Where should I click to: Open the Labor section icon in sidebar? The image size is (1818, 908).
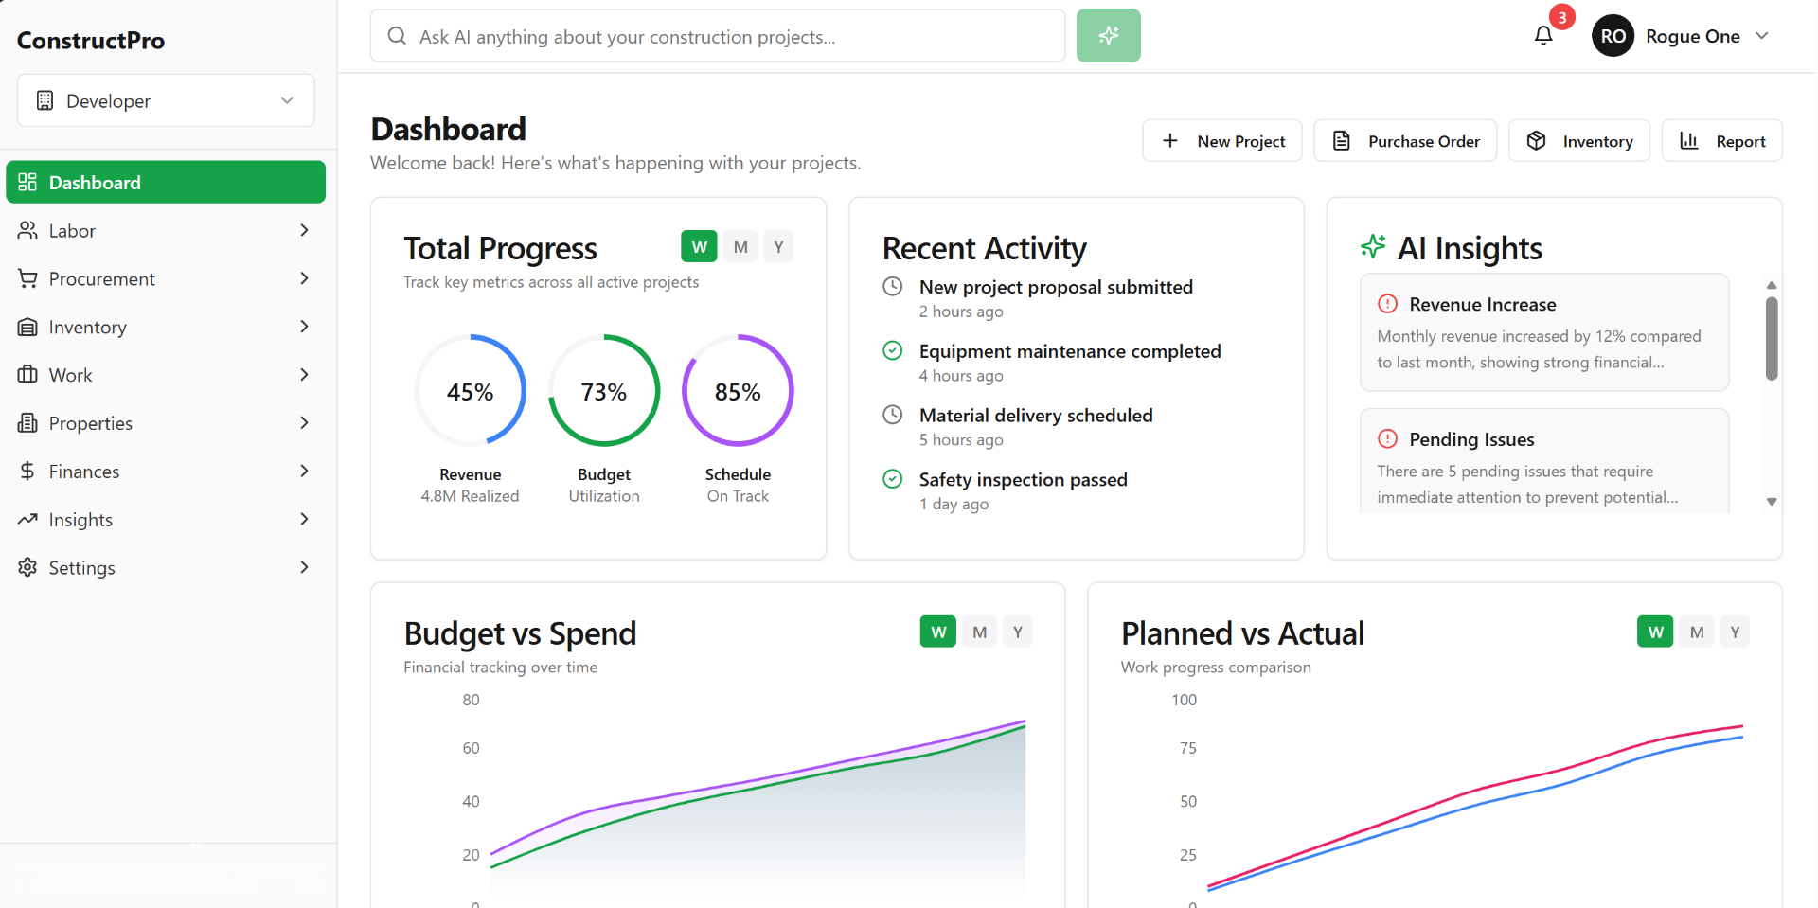(27, 230)
